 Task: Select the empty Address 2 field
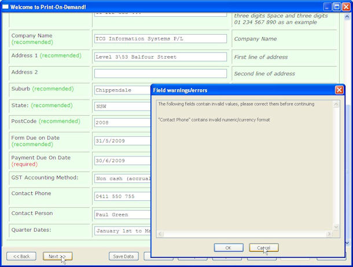[160, 74]
